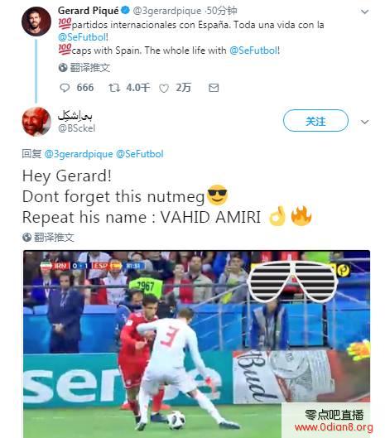385x438 pixels.
Task: Click the @BSckel handle text
Action: (76, 128)
